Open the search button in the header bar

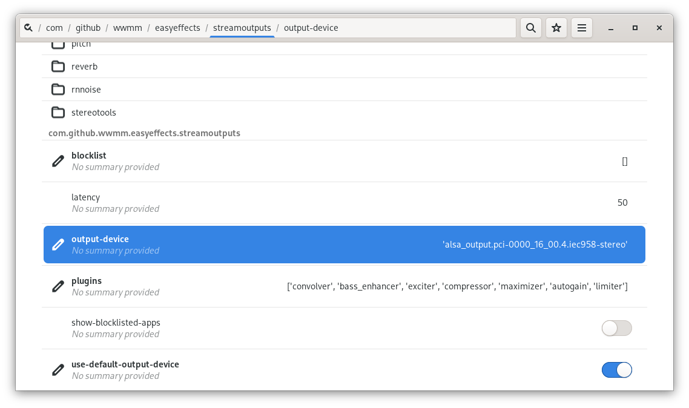(x=531, y=28)
